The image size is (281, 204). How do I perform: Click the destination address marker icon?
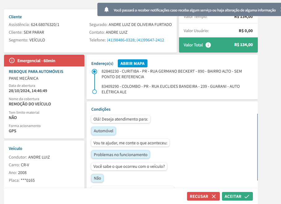(95, 92)
